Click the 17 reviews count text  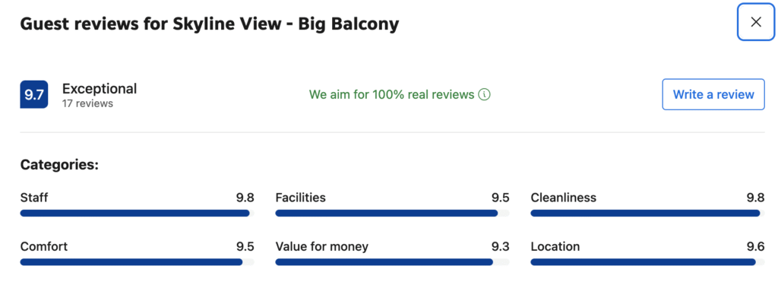pos(87,103)
